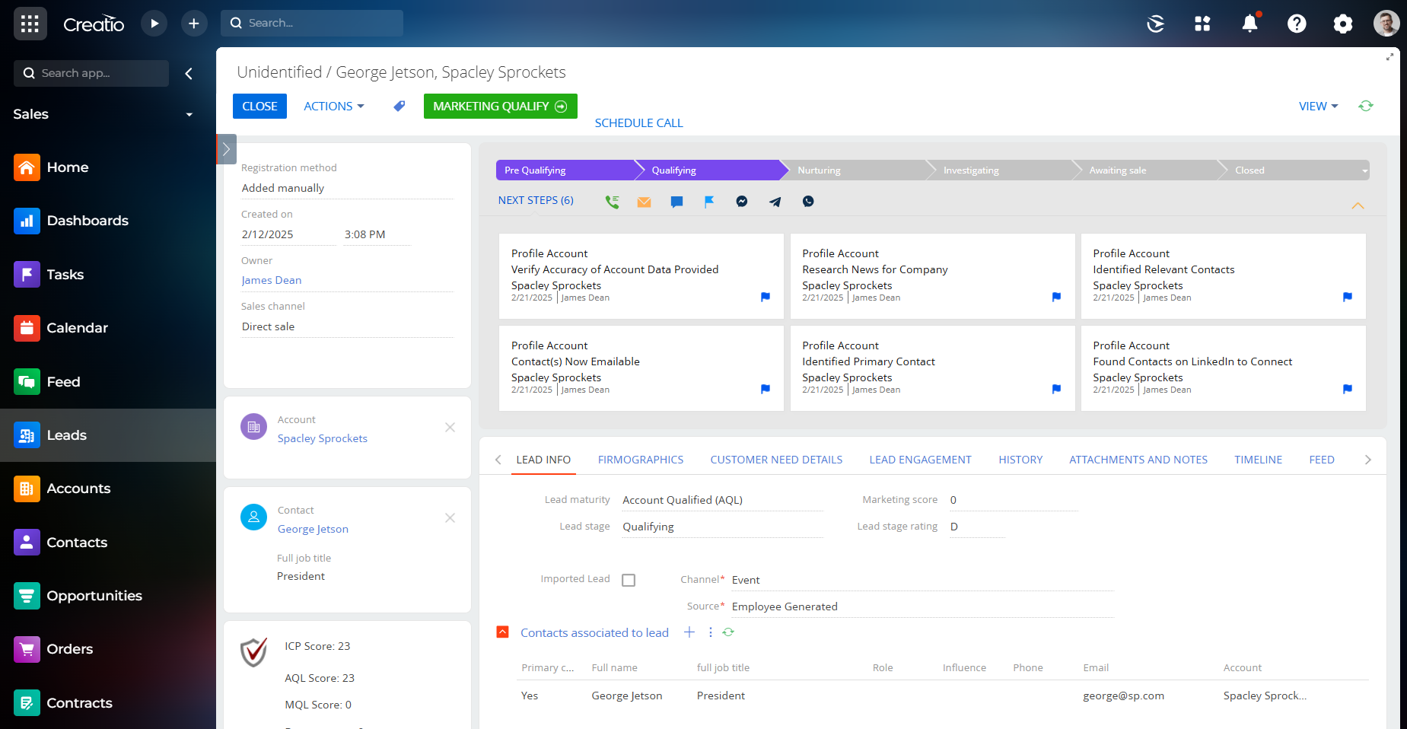Viewport: 1407px width, 729px height.
Task: Click the email envelope icon in Next Steps
Action: (x=644, y=202)
